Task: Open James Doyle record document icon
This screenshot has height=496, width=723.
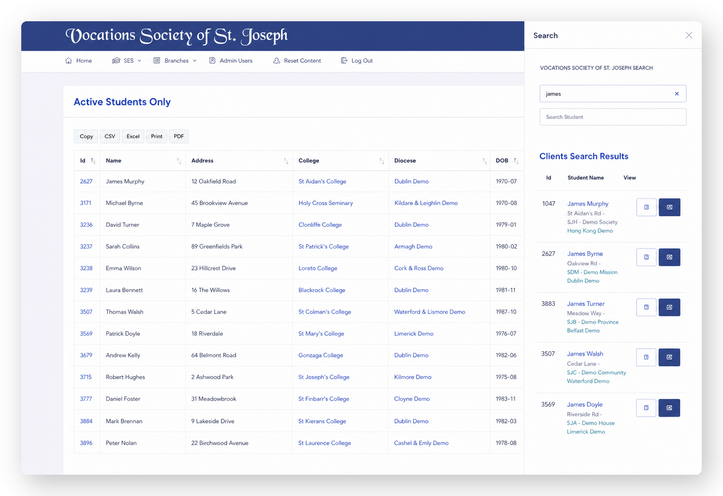Action: coord(646,408)
